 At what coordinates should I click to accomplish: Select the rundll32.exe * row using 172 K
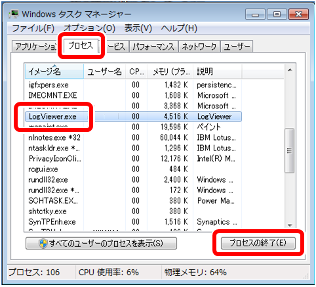tap(133, 190)
